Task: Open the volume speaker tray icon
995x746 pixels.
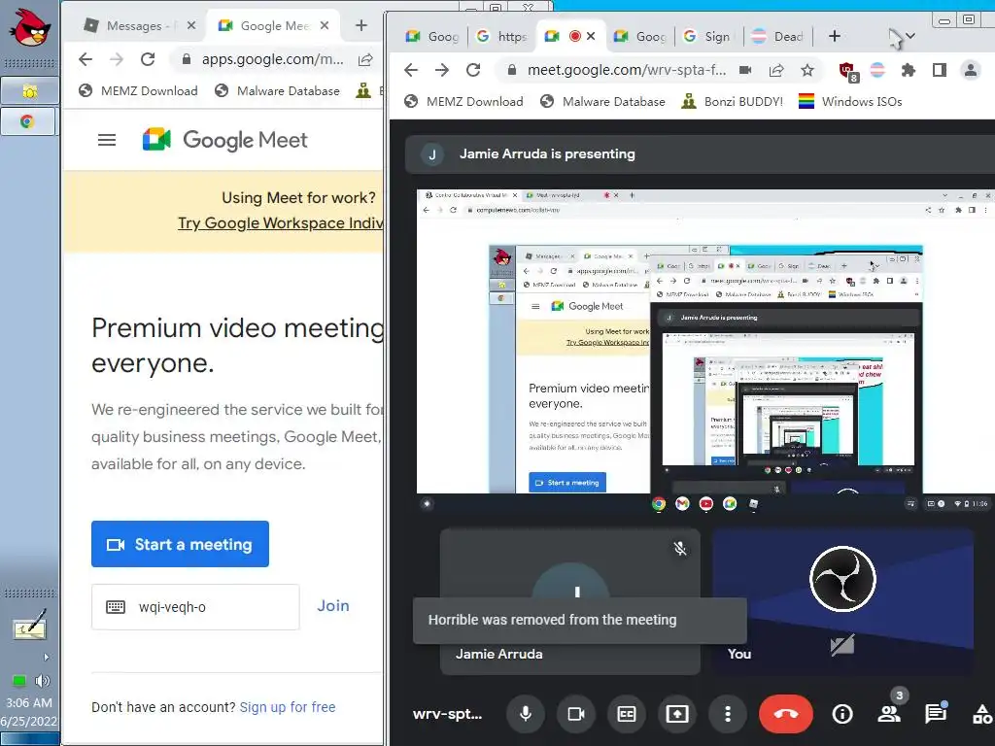Action: click(x=43, y=681)
